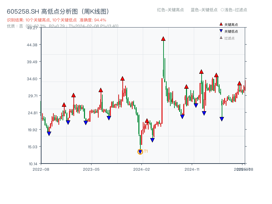The width and height of the screenshot is (272, 204).
Task: Click the 605258.SH chart title
Action: (58, 12)
